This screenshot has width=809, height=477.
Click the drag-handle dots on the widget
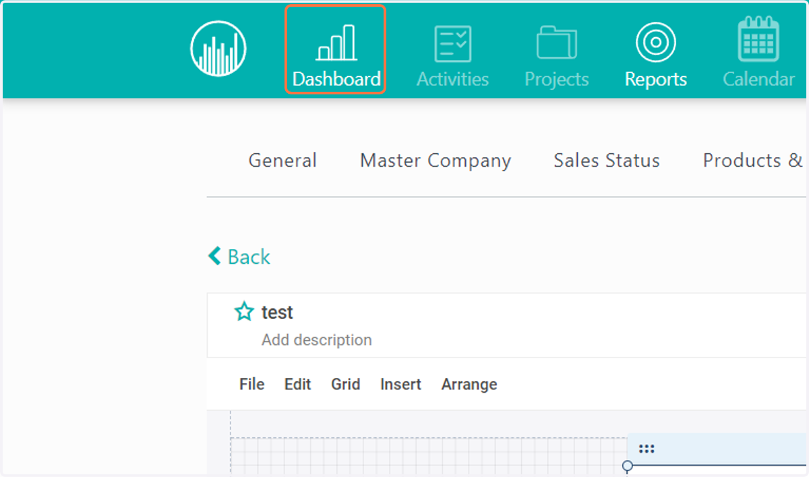click(x=647, y=449)
